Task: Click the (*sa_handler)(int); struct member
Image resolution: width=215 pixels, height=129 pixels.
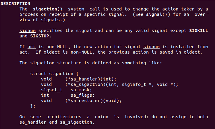Action: [90, 79]
